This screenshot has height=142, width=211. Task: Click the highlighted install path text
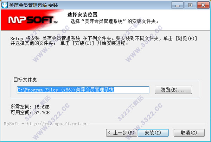pyautogui.click(x=66, y=90)
